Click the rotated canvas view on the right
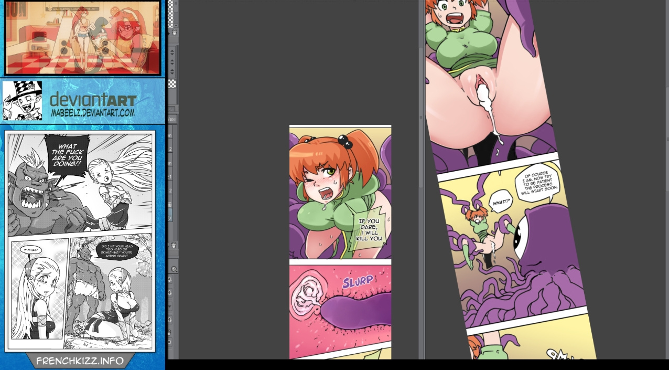The image size is (669, 370). point(511,179)
